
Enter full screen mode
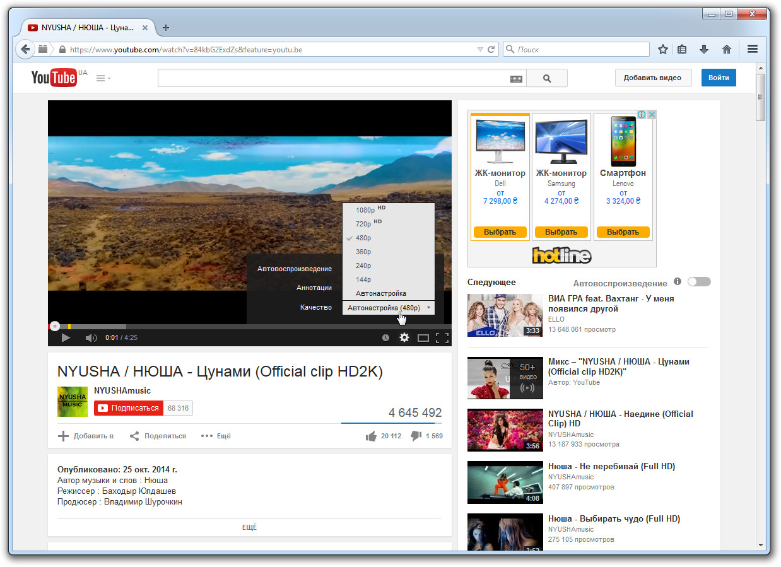(442, 337)
